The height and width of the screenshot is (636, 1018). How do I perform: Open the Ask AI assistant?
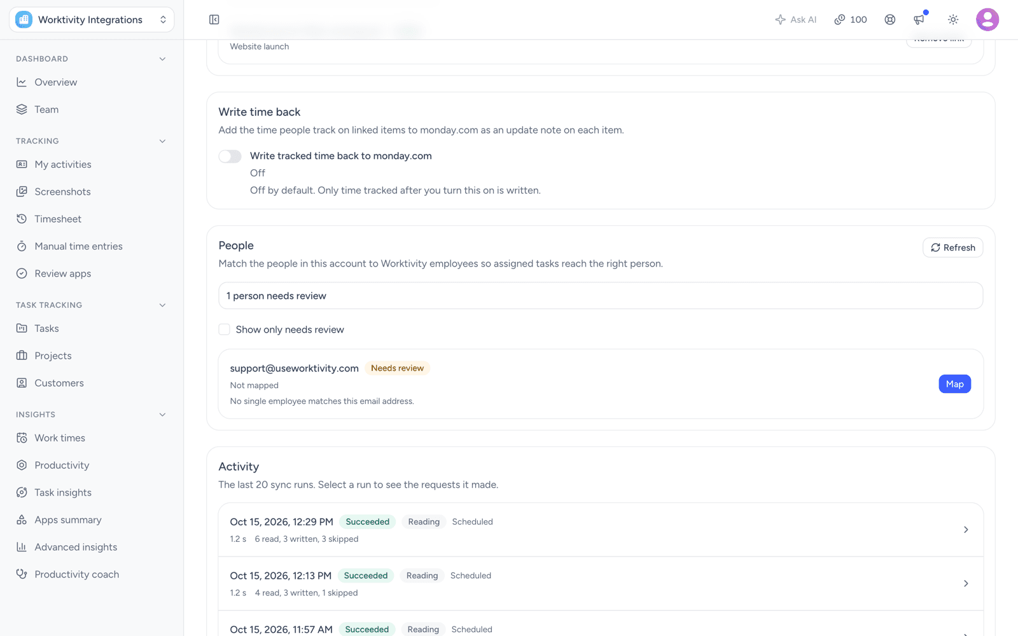(x=795, y=20)
